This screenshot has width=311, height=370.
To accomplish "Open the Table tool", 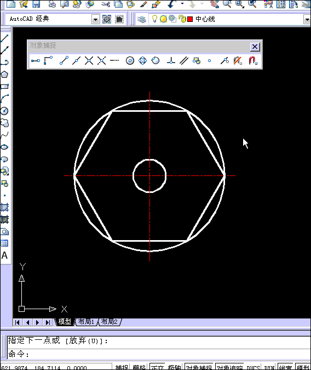I will (x=4, y=243).
